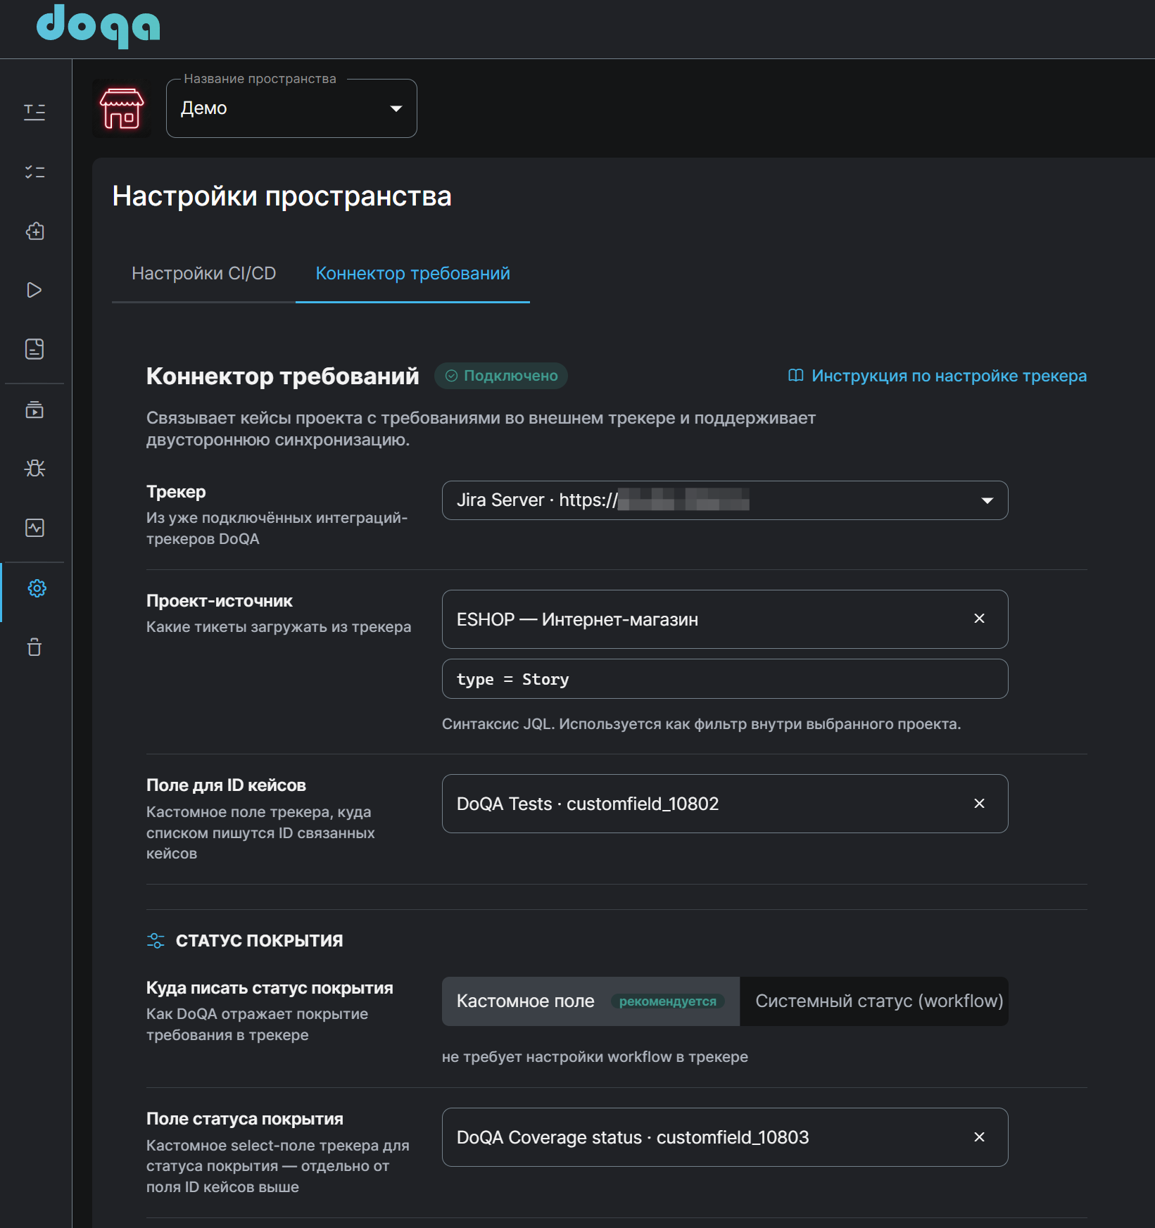The image size is (1155, 1228).
Task: Switch to Настройки CI/CD tab
Action: (203, 274)
